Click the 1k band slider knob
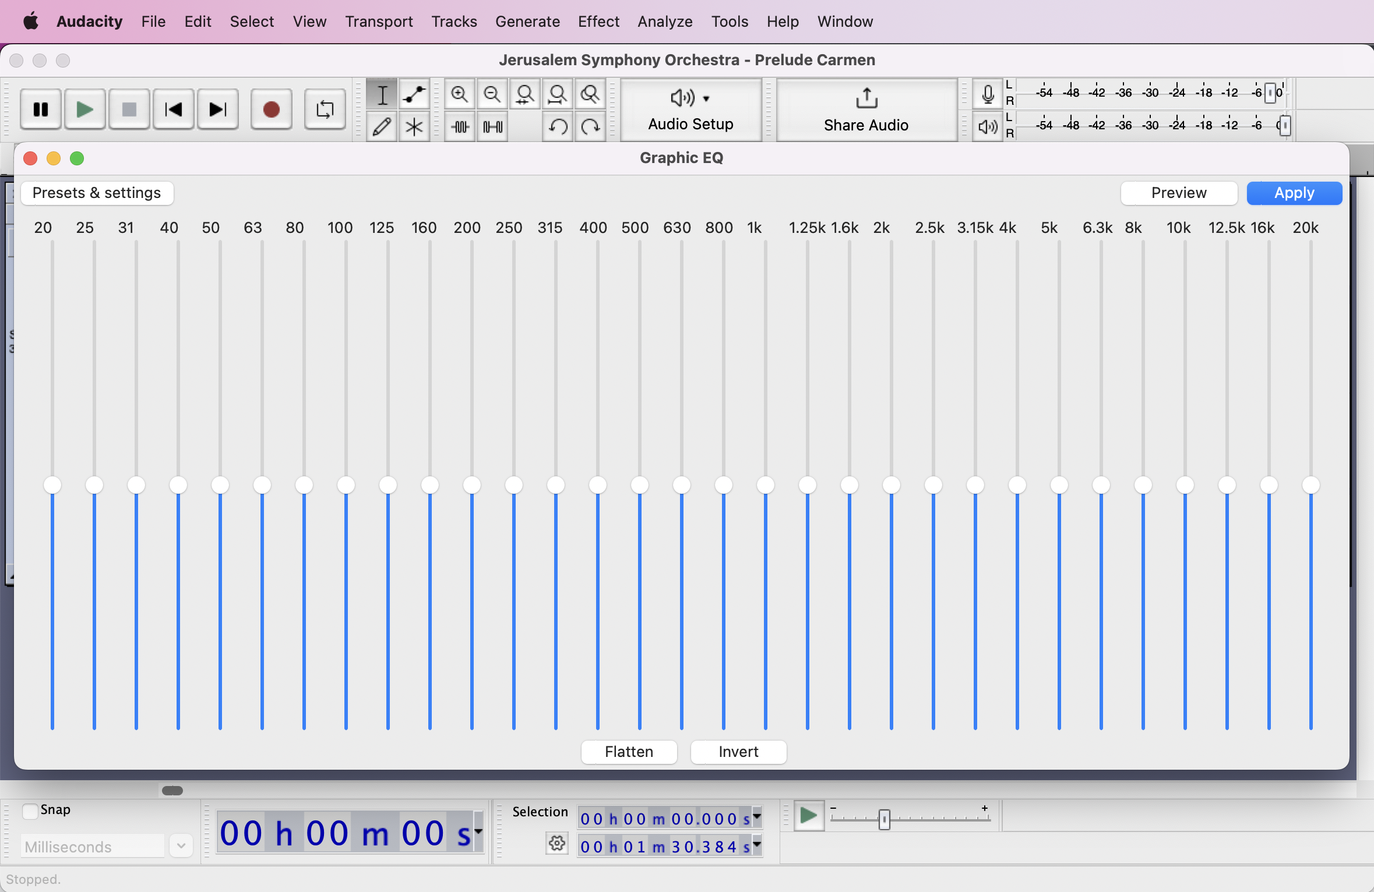 [x=766, y=485]
